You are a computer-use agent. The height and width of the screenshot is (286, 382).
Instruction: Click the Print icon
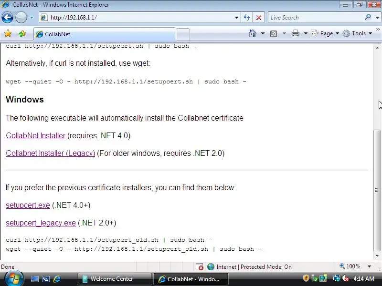pyautogui.click(x=295, y=33)
